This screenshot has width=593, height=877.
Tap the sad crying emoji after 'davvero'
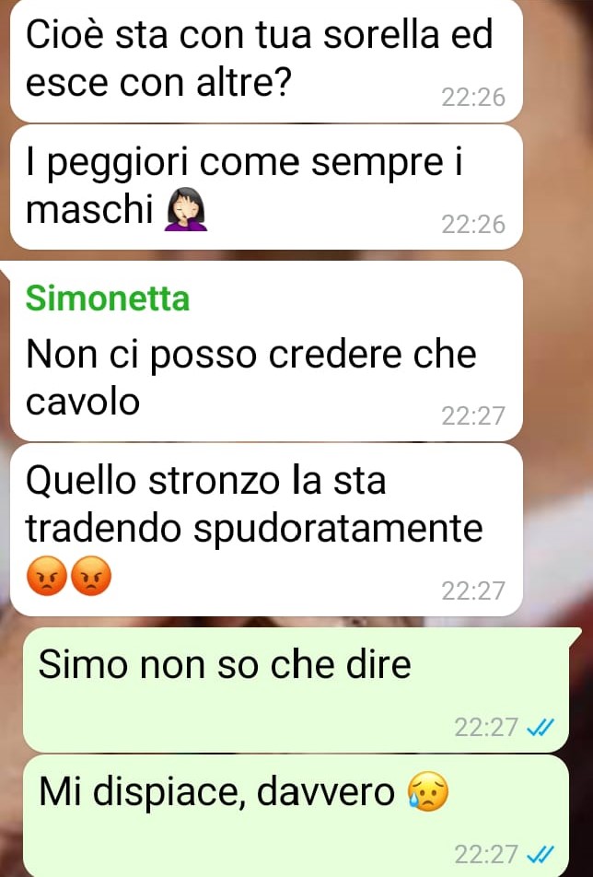428,792
